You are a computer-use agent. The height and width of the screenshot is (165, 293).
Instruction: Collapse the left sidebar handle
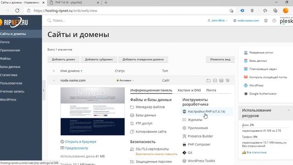44,90
